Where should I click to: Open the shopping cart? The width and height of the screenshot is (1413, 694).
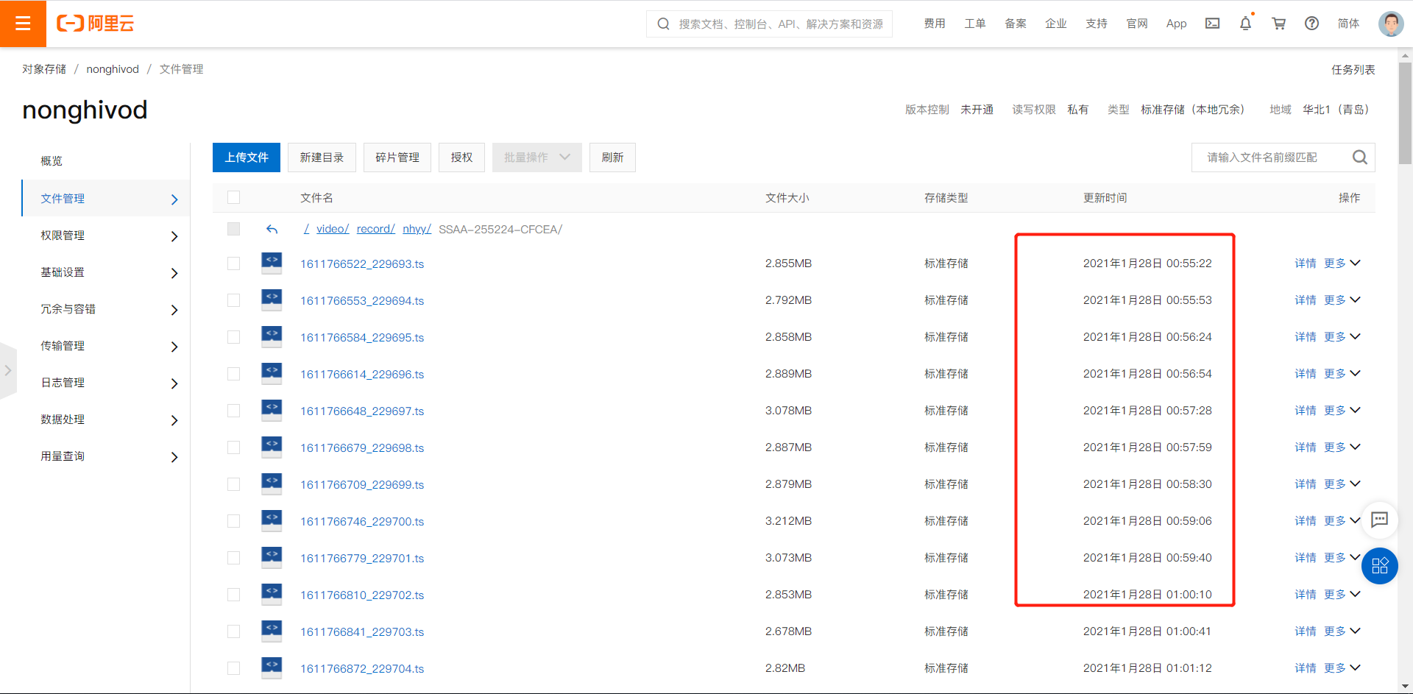click(1279, 24)
